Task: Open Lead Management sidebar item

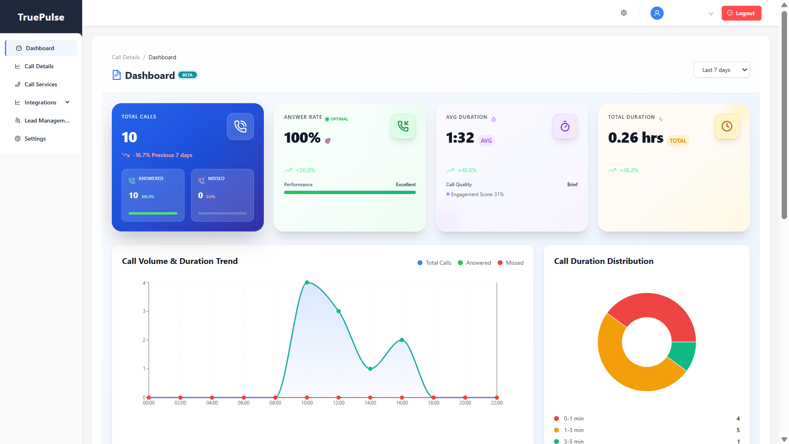Action: point(41,120)
